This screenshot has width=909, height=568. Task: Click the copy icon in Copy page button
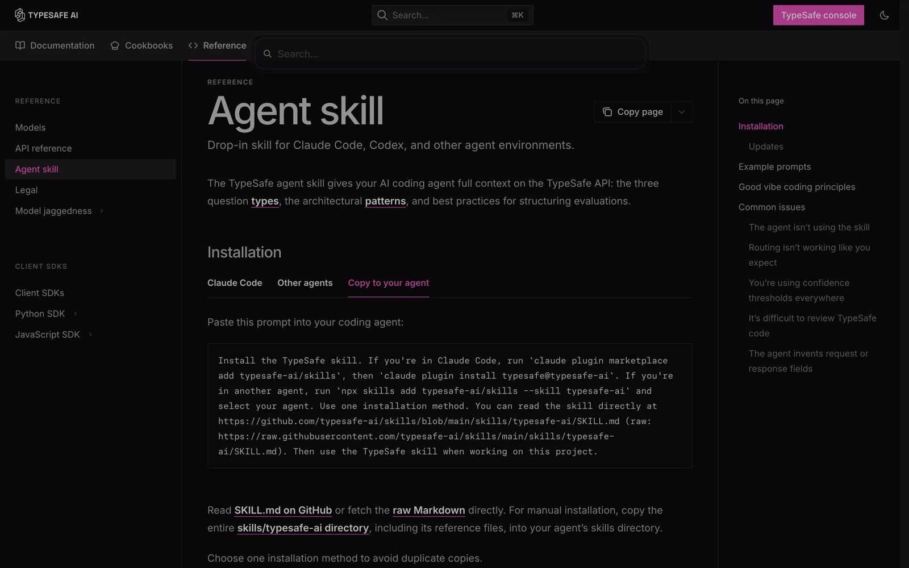click(x=607, y=112)
